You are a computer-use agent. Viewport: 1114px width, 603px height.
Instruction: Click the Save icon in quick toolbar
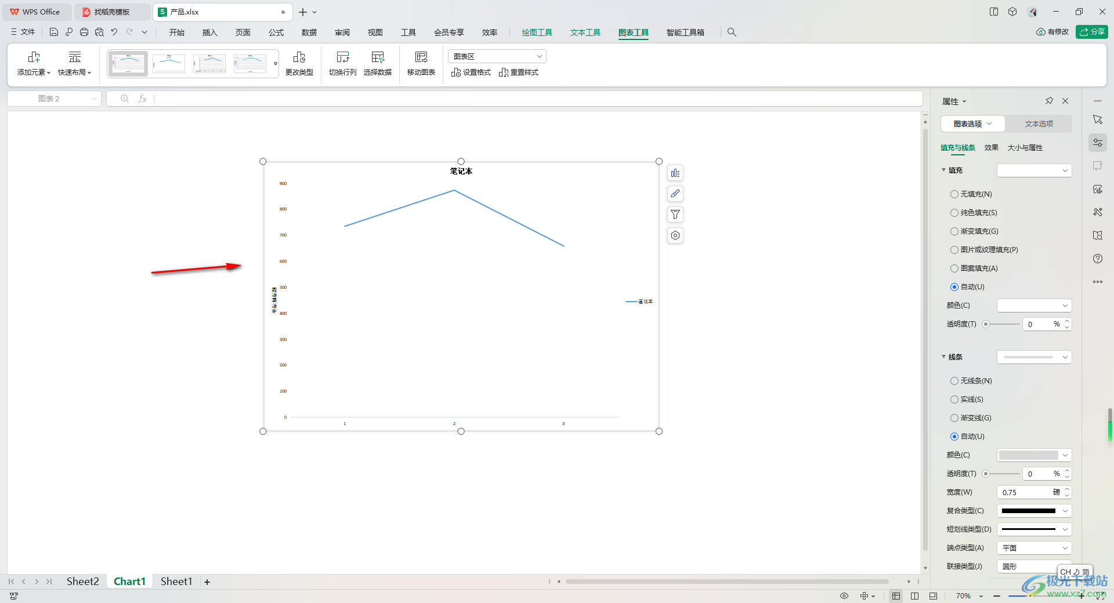(54, 32)
